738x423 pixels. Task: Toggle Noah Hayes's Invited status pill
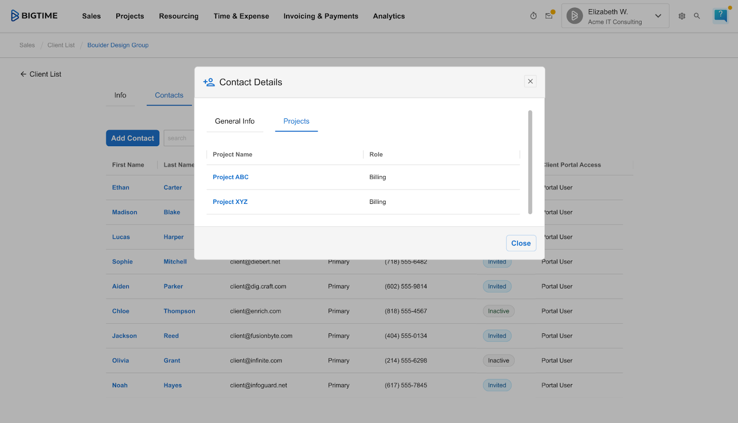point(497,385)
